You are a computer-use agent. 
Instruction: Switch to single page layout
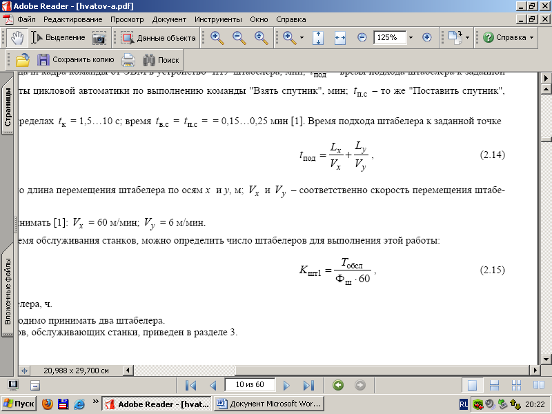point(472,386)
